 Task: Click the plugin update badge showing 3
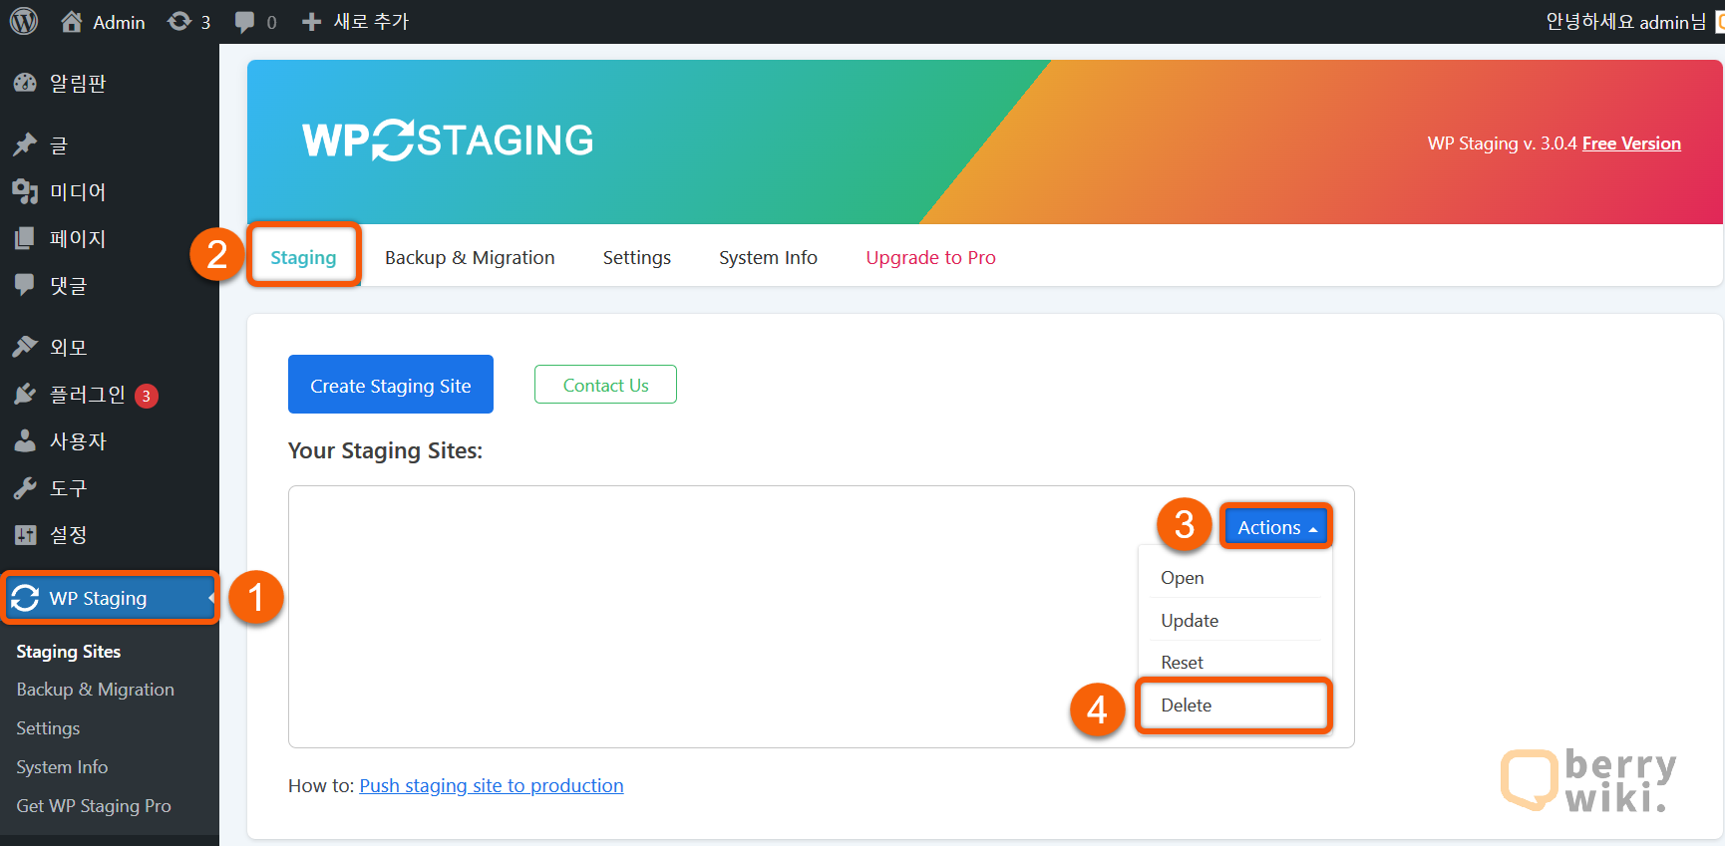click(147, 396)
